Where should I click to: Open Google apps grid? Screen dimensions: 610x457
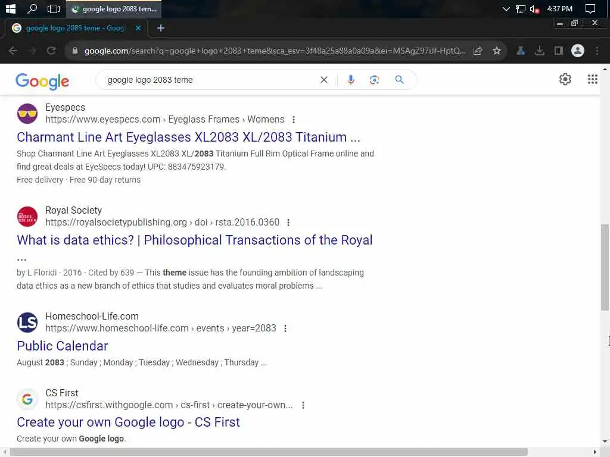(x=593, y=79)
